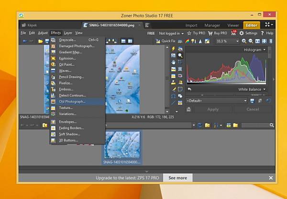
Task: Switch to the Viewer tab
Action: (x=233, y=25)
